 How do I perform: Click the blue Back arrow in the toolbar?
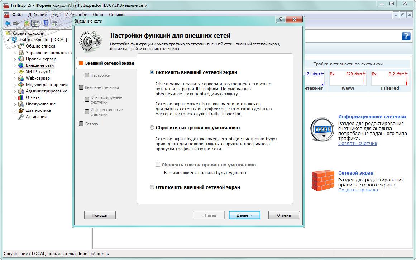click(8, 23)
